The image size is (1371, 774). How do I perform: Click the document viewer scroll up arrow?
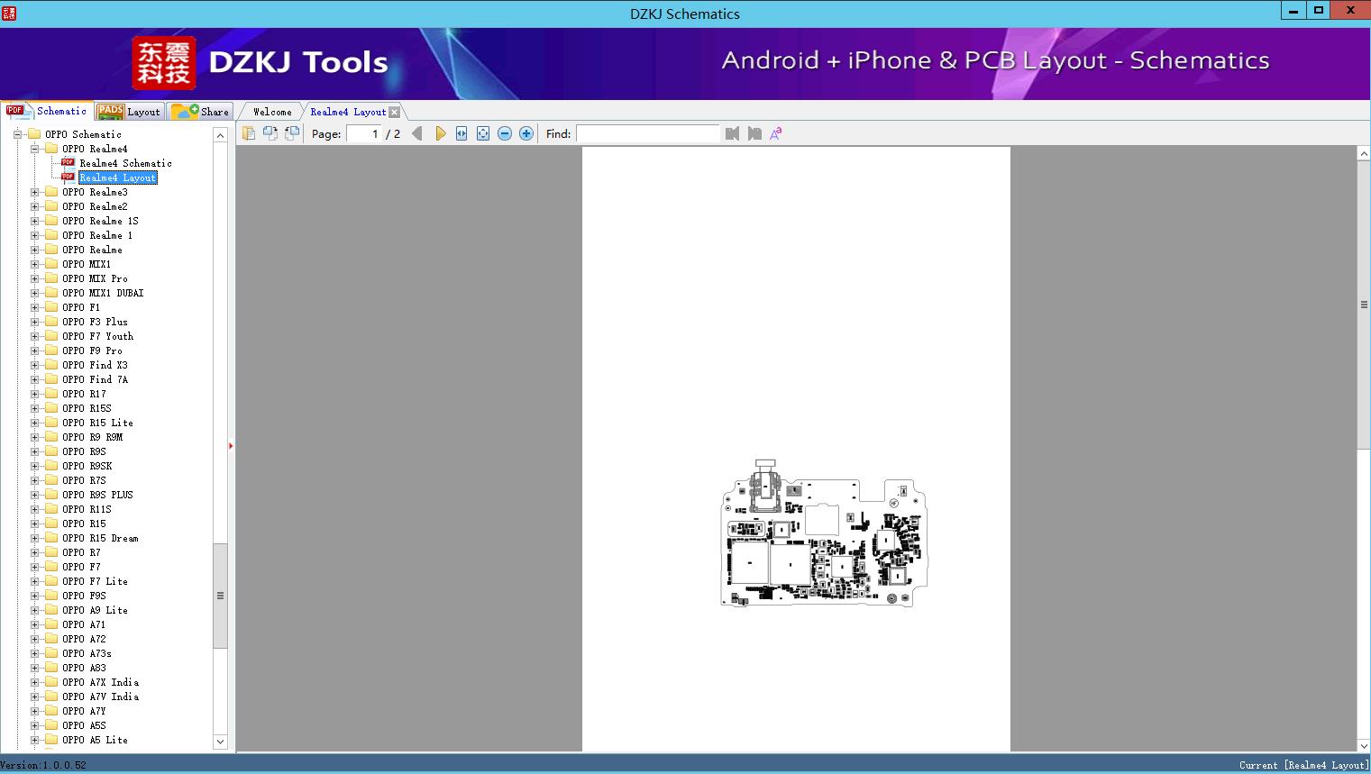(x=1364, y=154)
